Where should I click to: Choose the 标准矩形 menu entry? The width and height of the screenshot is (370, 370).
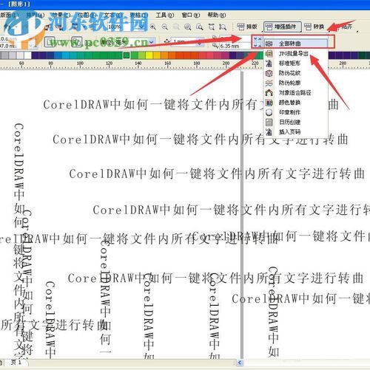pos(296,64)
